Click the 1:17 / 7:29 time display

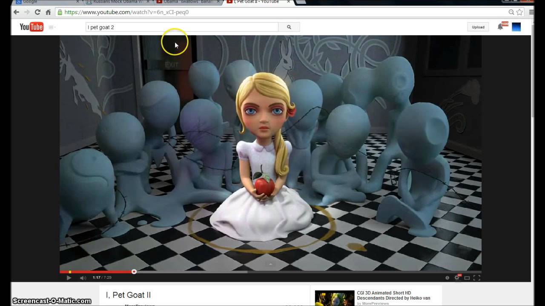102,278
